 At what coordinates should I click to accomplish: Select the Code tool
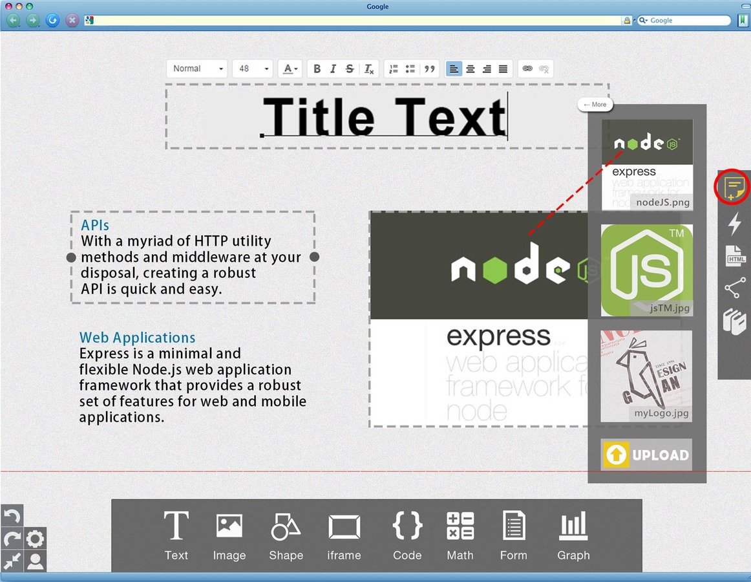pos(407,535)
